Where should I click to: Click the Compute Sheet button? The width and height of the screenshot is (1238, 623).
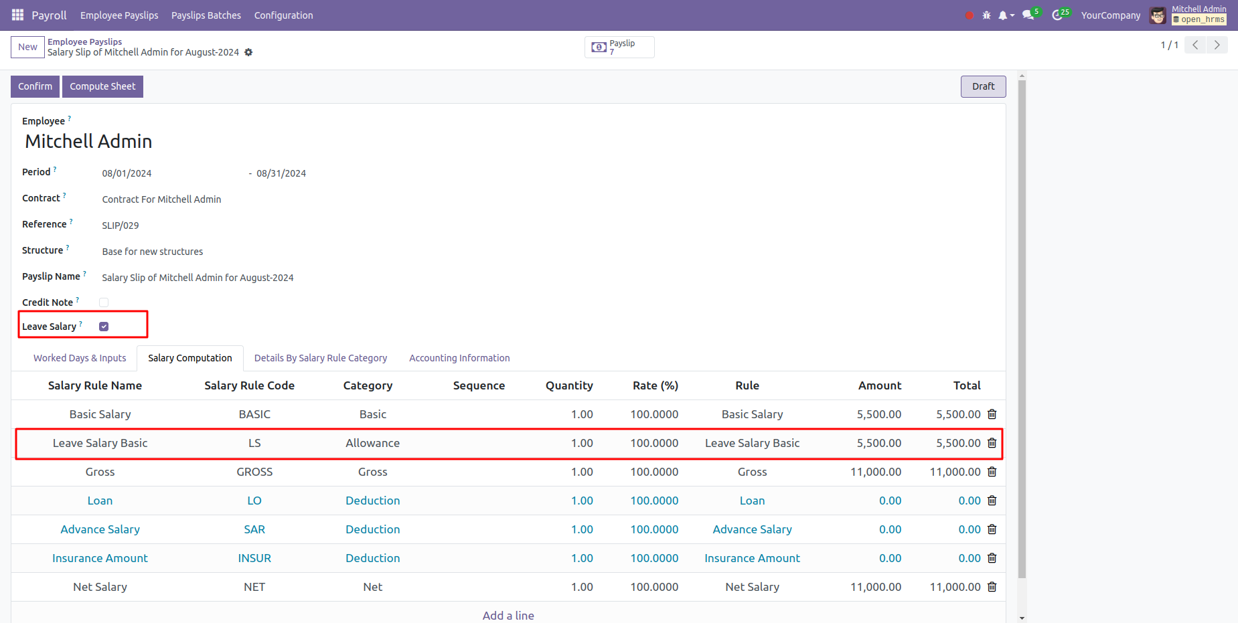pyautogui.click(x=102, y=86)
